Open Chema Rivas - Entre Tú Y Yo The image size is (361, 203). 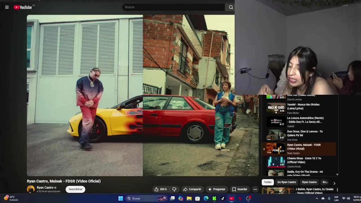point(299,162)
